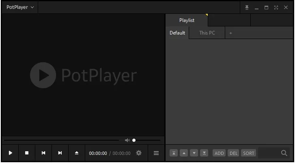The image size is (295, 163).
Task: Enter fullscreen mode from the title bar
Action: click(x=276, y=7)
